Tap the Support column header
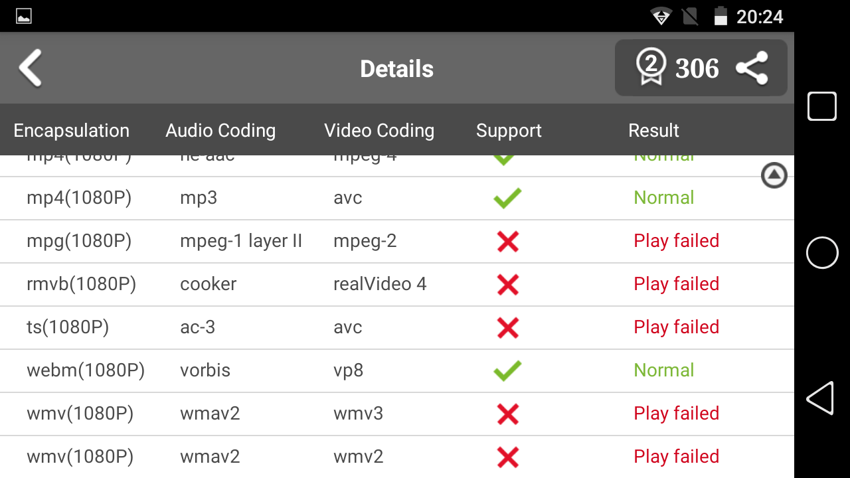The height and width of the screenshot is (478, 850). 509,131
